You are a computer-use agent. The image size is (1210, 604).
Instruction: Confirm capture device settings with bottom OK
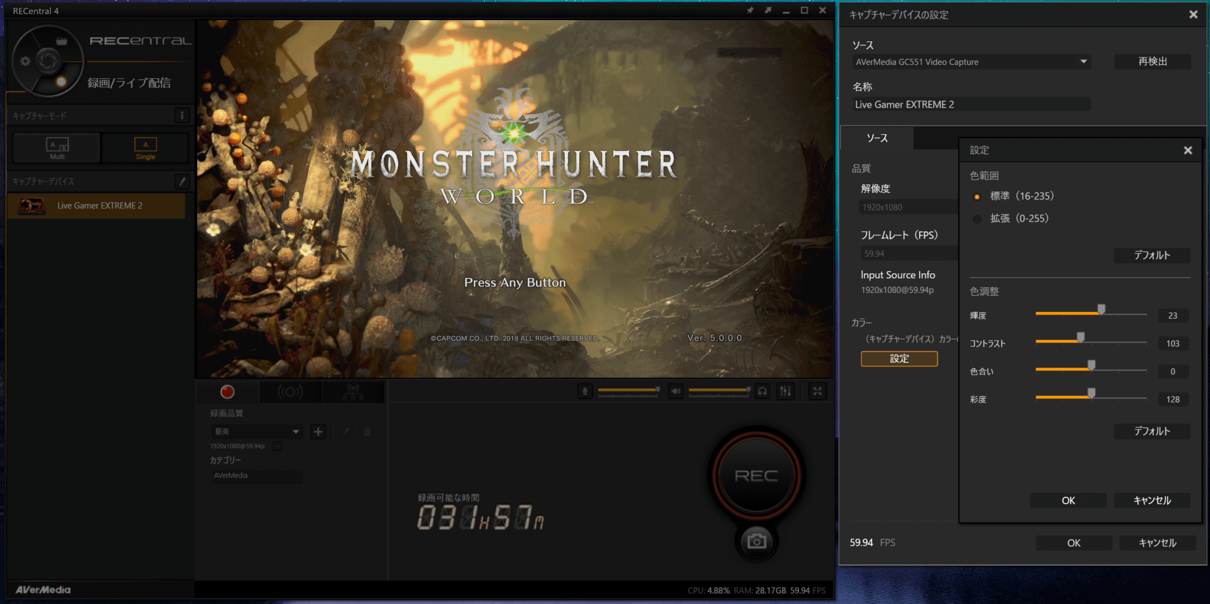(1074, 543)
